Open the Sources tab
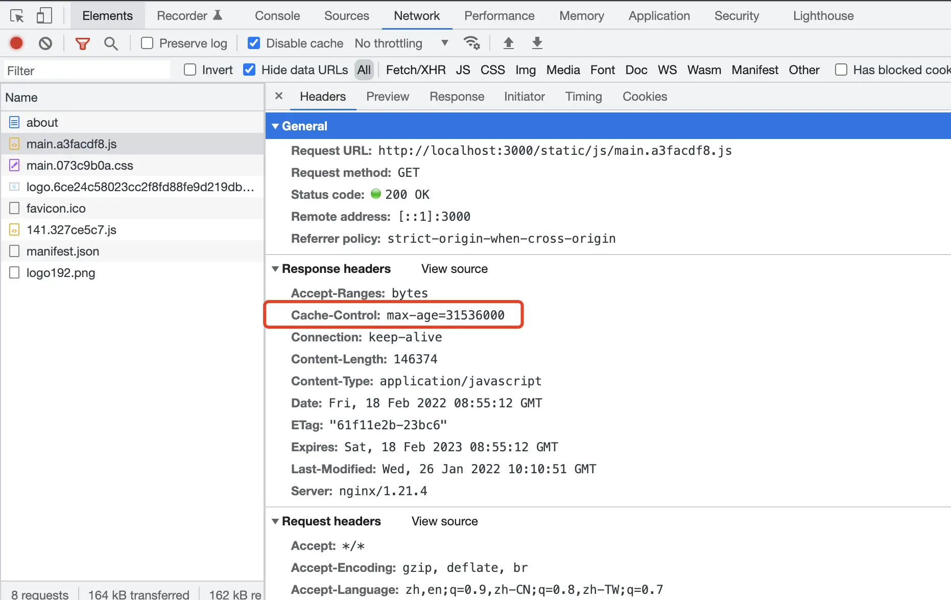Screen dimensions: 951x600 coord(347,16)
